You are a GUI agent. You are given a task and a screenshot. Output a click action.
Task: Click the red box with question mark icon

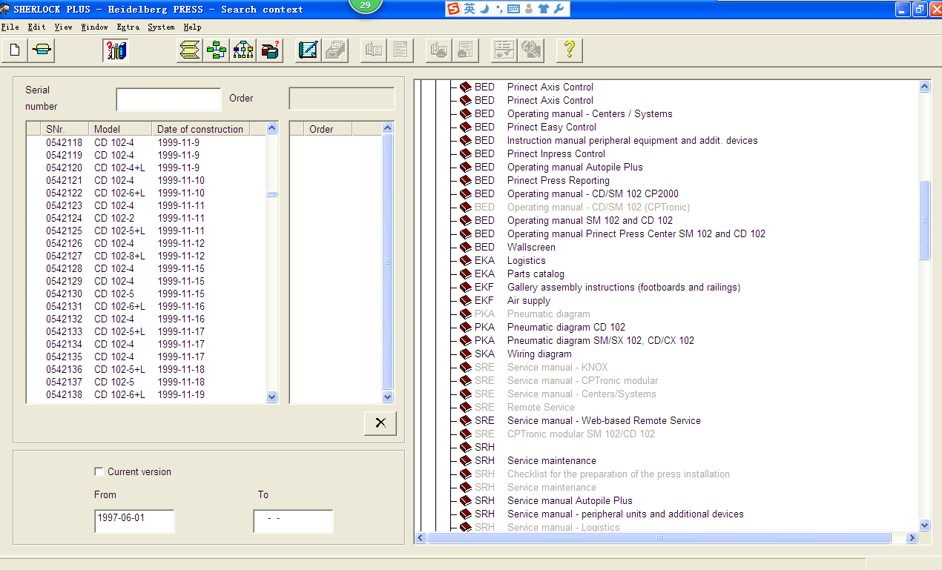[270, 50]
